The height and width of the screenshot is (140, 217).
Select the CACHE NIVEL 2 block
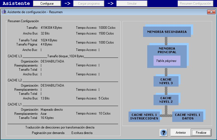166,100
